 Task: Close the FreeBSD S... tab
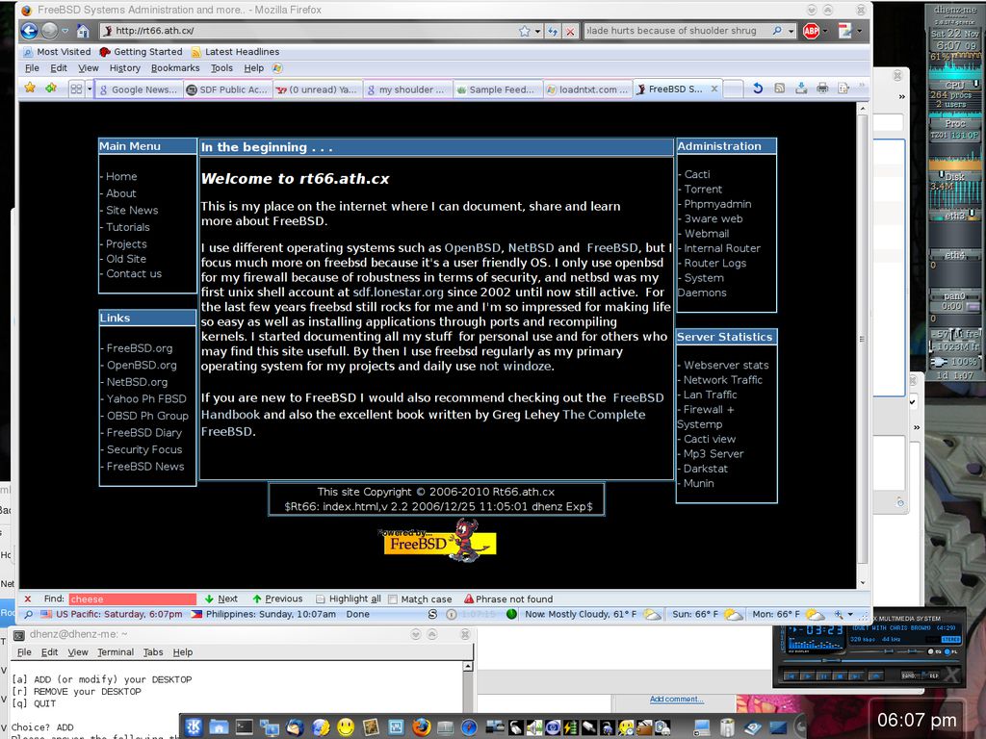(714, 89)
